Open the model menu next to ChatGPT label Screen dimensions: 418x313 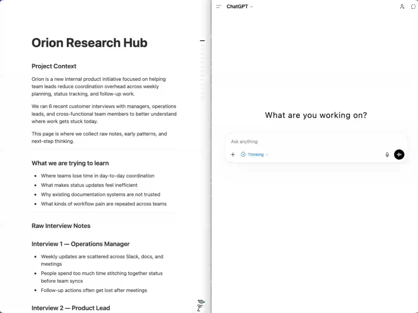(x=251, y=6)
